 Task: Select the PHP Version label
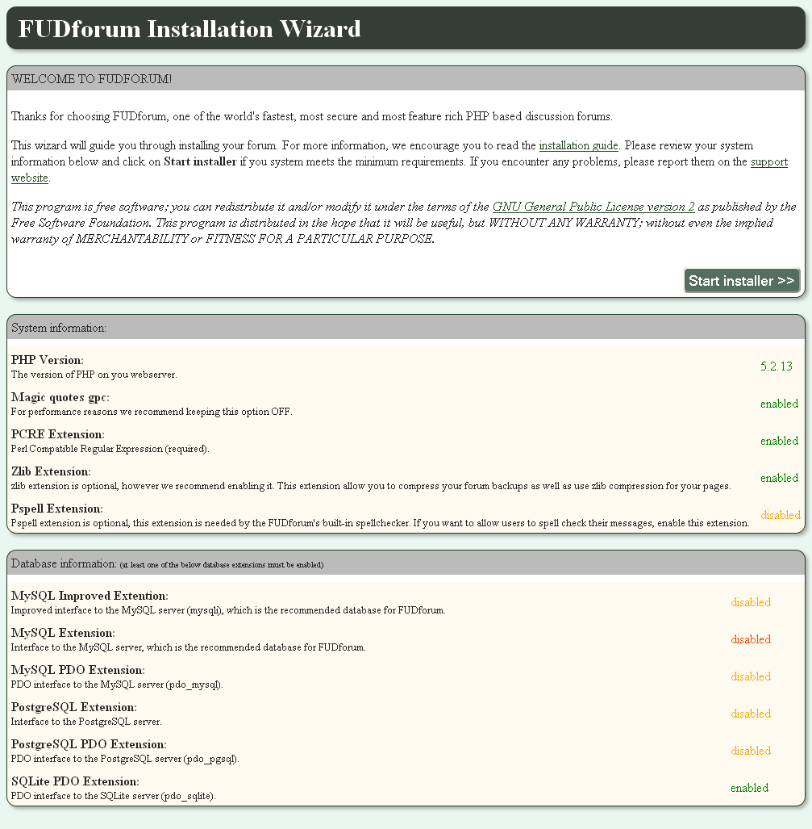[47, 360]
